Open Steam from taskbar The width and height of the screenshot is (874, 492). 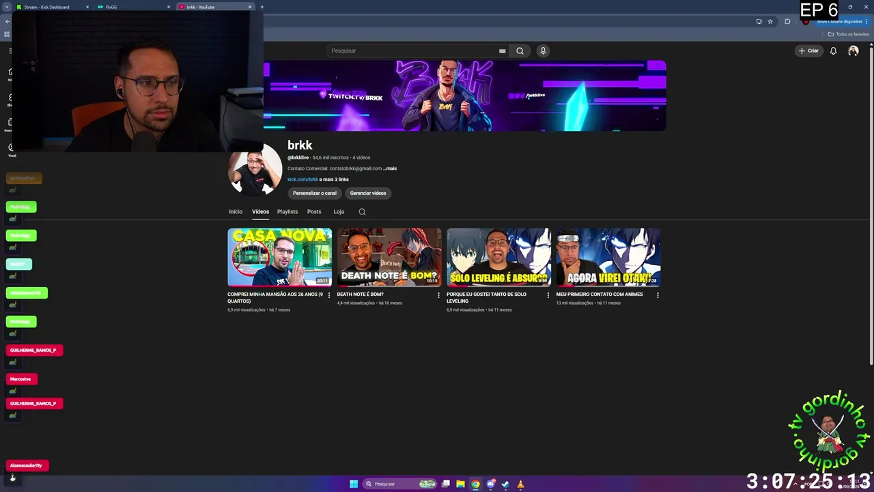point(505,484)
